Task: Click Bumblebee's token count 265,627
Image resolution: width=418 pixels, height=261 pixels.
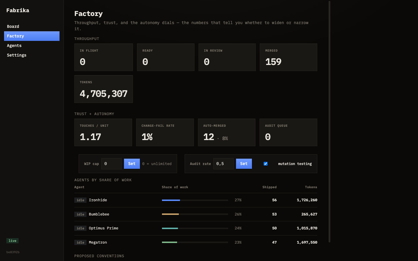Action: click(x=309, y=214)
